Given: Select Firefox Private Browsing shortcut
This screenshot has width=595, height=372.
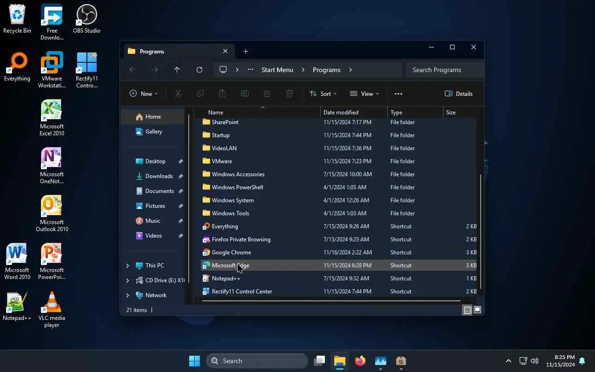Looking at the screenshot, I should (339, 239).
